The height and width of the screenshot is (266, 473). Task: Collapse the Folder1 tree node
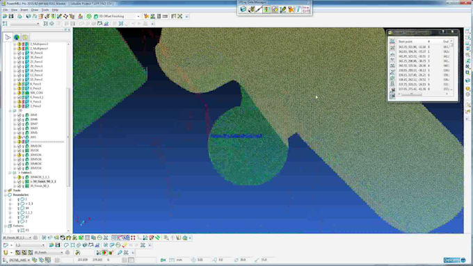click(x=10, y=173)
